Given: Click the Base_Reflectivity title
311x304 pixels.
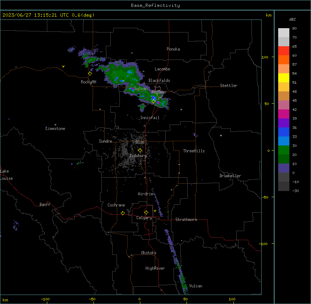Looking at the screenshot, I should pyautogui.click(x=155, y=5).
